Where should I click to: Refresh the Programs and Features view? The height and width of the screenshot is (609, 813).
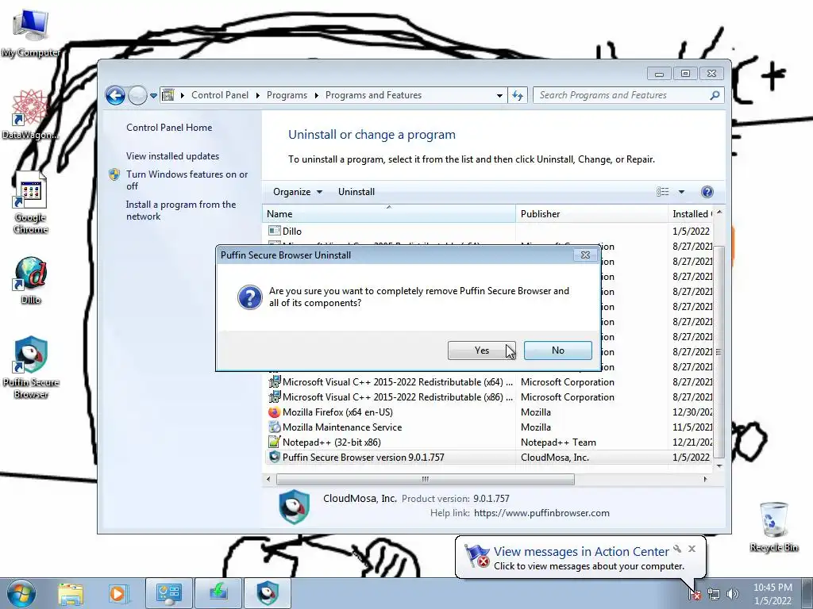point(518,95)
